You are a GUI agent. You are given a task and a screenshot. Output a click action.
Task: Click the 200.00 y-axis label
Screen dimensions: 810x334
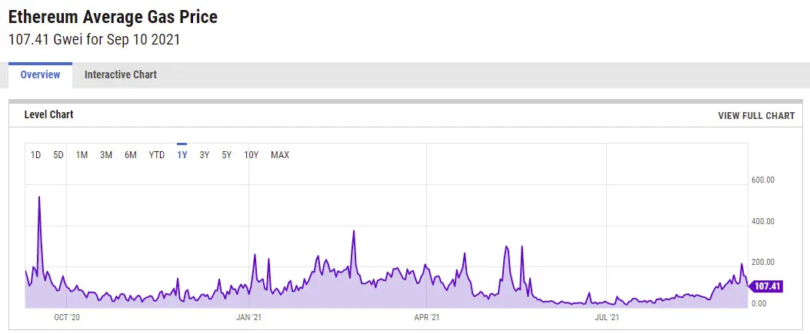pyautogui.click(x=762, y=262)
